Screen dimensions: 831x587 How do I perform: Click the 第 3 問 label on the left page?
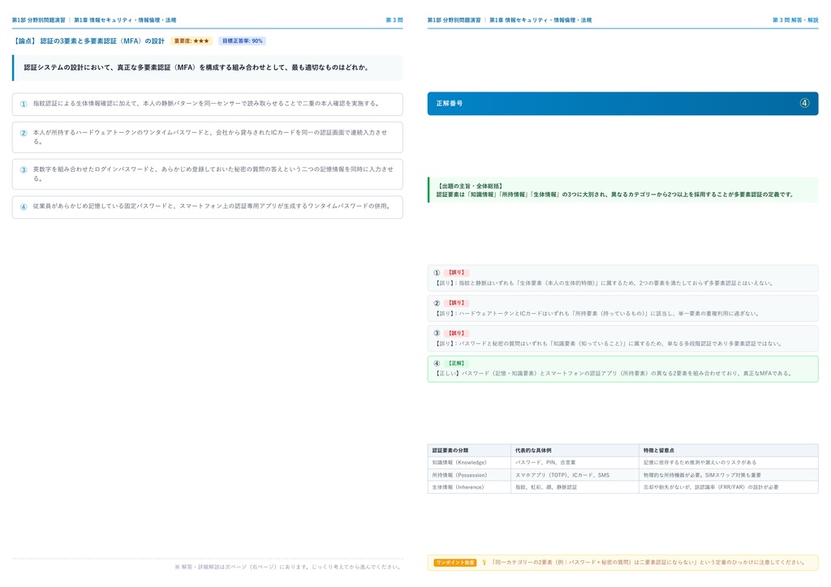[394, 20]
